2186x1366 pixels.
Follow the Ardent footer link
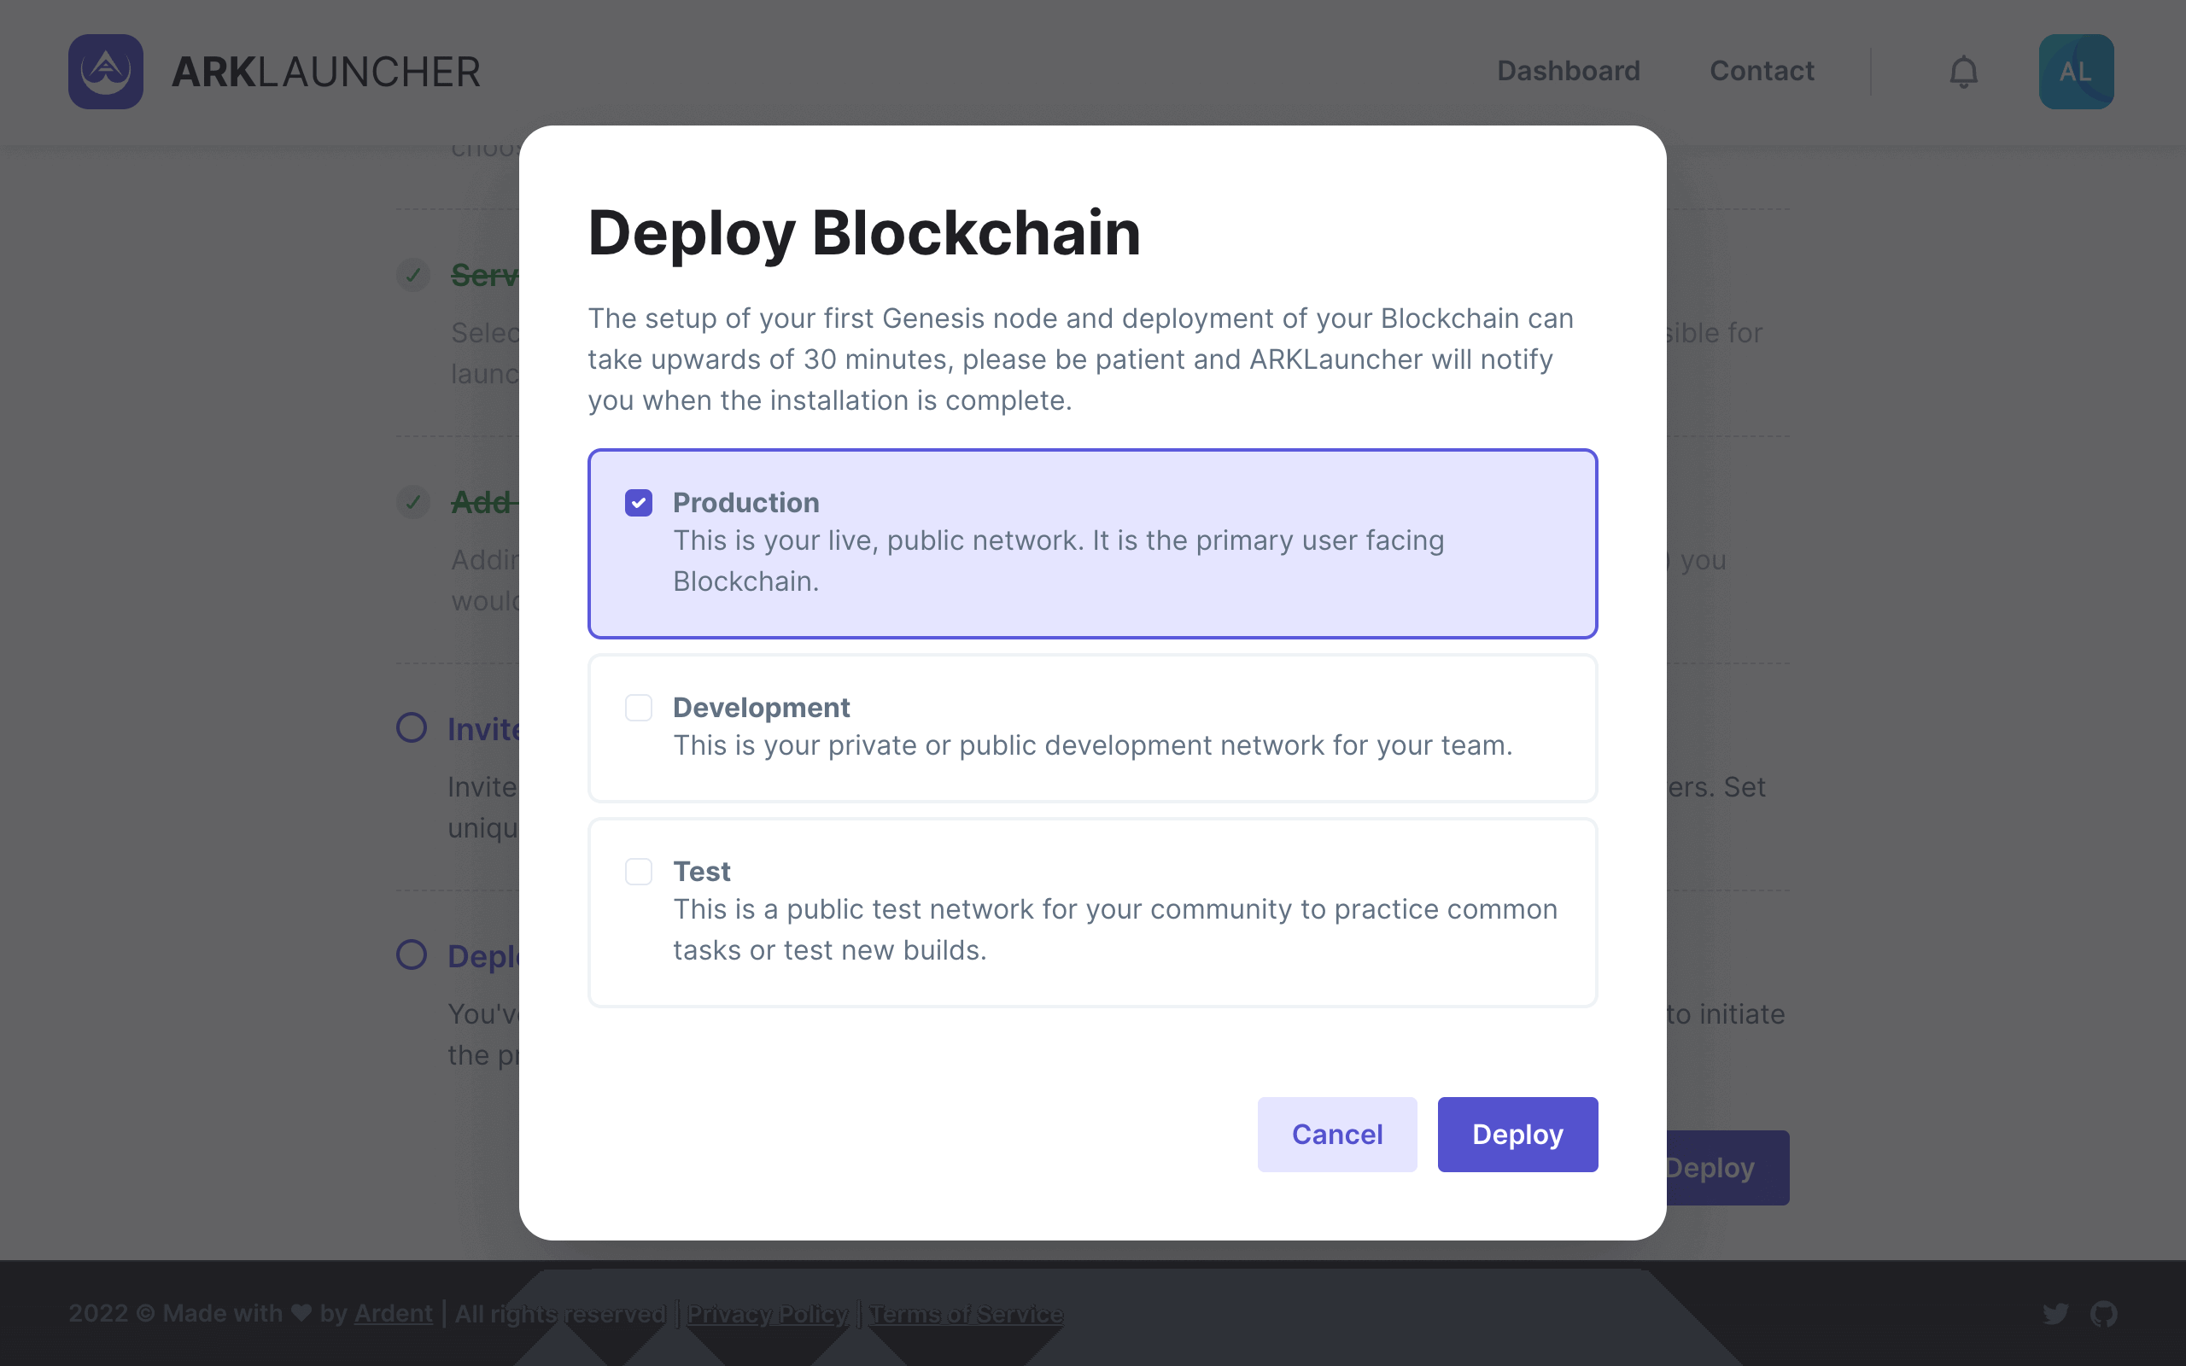[x=393, y=1314]
